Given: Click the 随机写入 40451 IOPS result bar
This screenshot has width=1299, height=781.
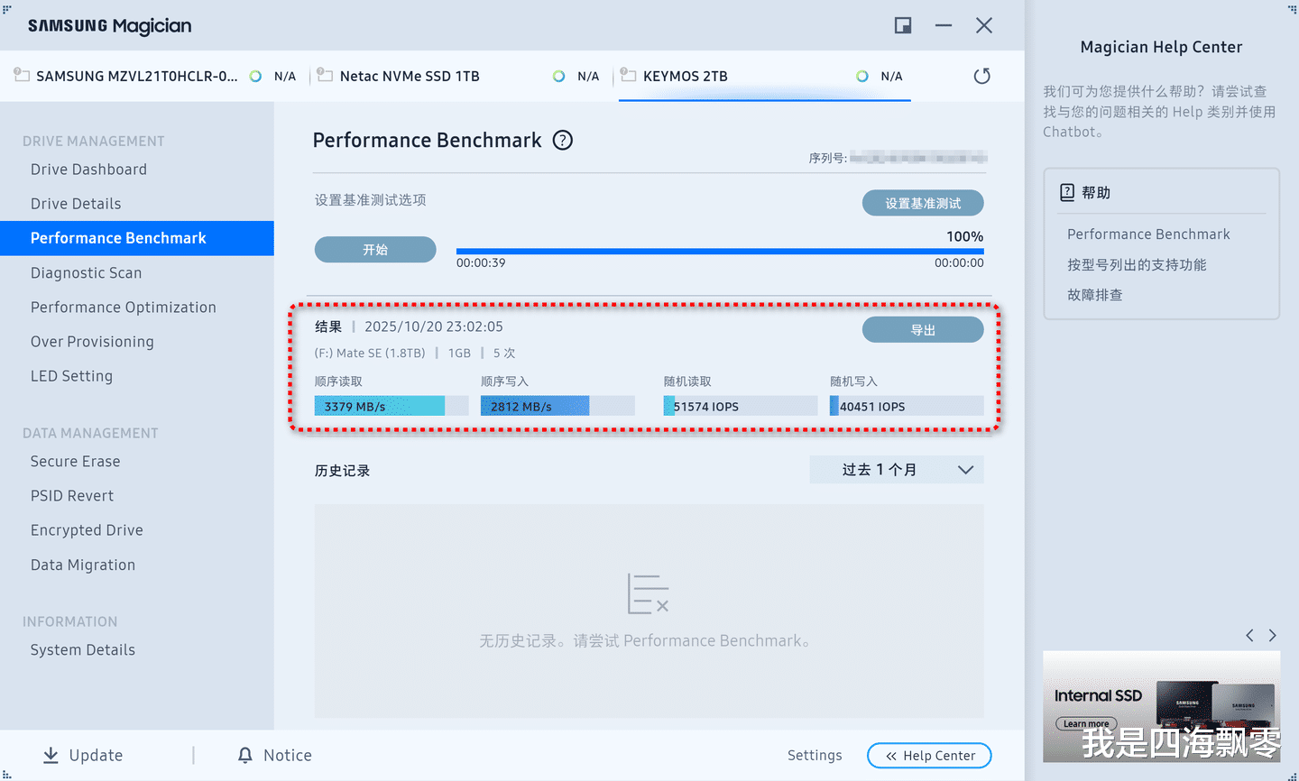Looking at the screenshot, I should pos(907,406).
